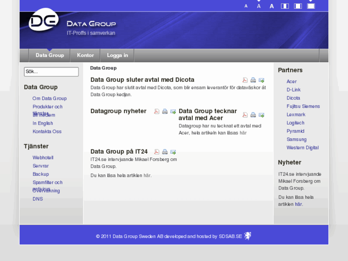Viewport: 348px width, 261px height.
Task: Select the smallest font size A icon
Action: [246, 6]
